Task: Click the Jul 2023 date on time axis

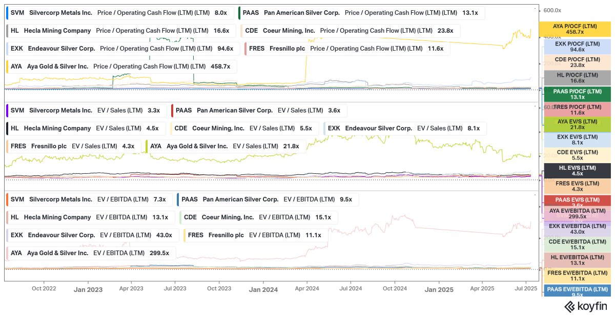Action: (175, 288)
